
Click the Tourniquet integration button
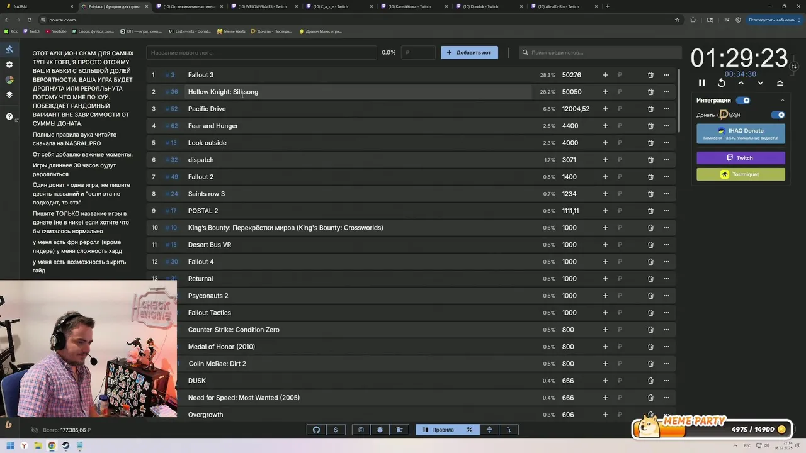pos(741,174)
